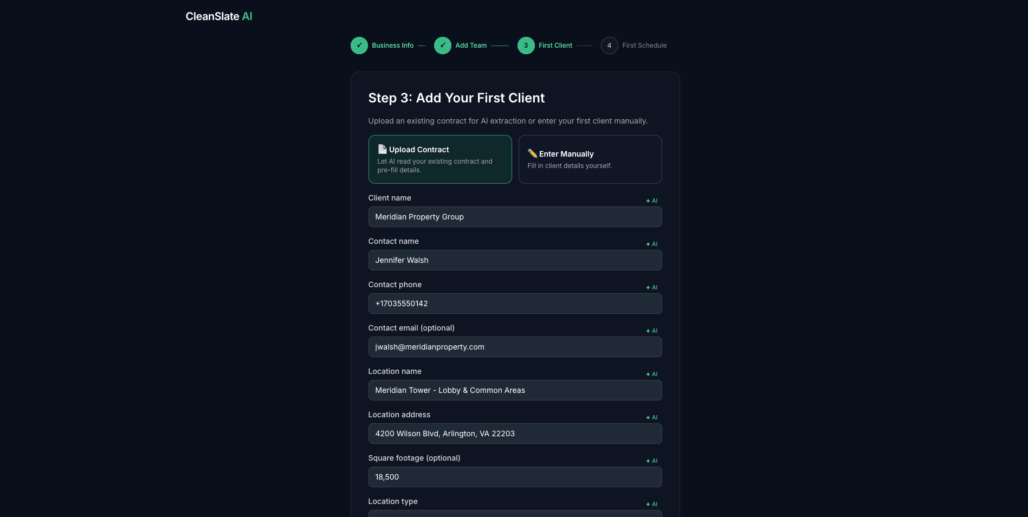Click the pencil icon in Enter Manually card
The width and height of the screenshot is (1028, 517).
click(x=533, y=154)
